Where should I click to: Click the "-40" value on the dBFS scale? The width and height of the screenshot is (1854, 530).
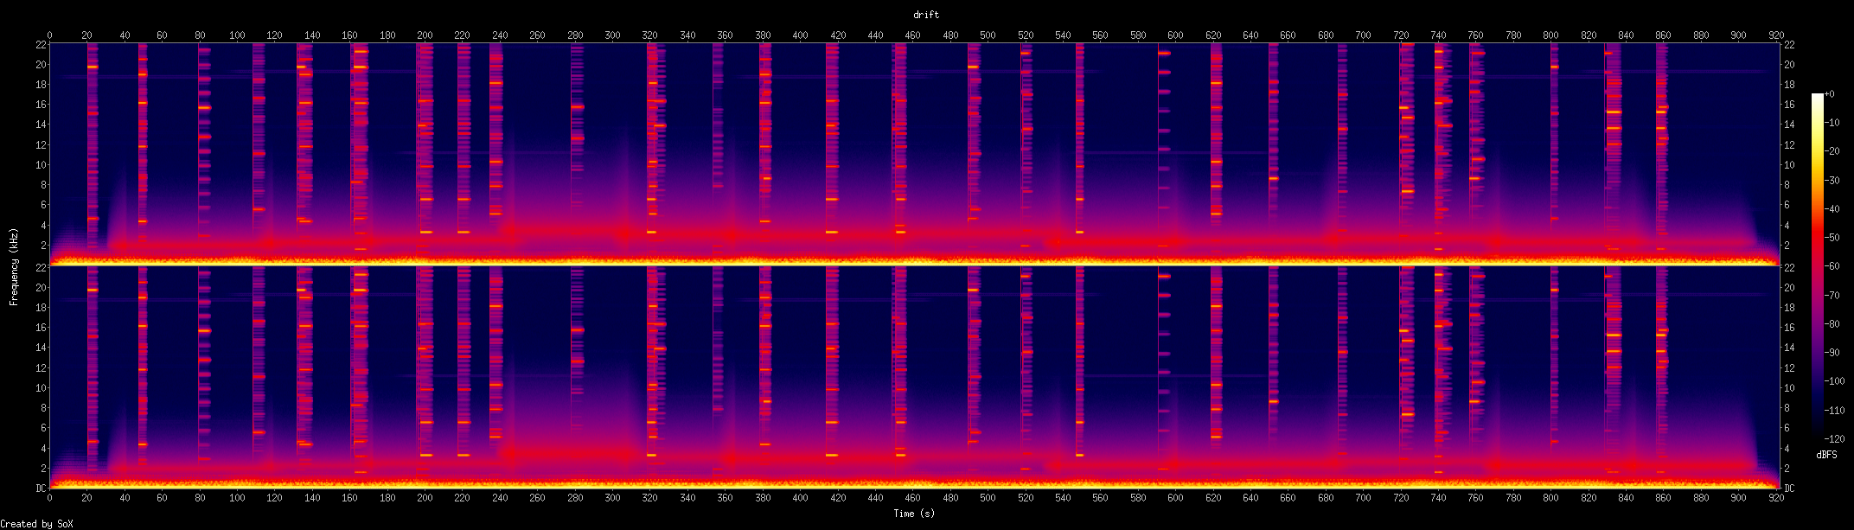1832,209
